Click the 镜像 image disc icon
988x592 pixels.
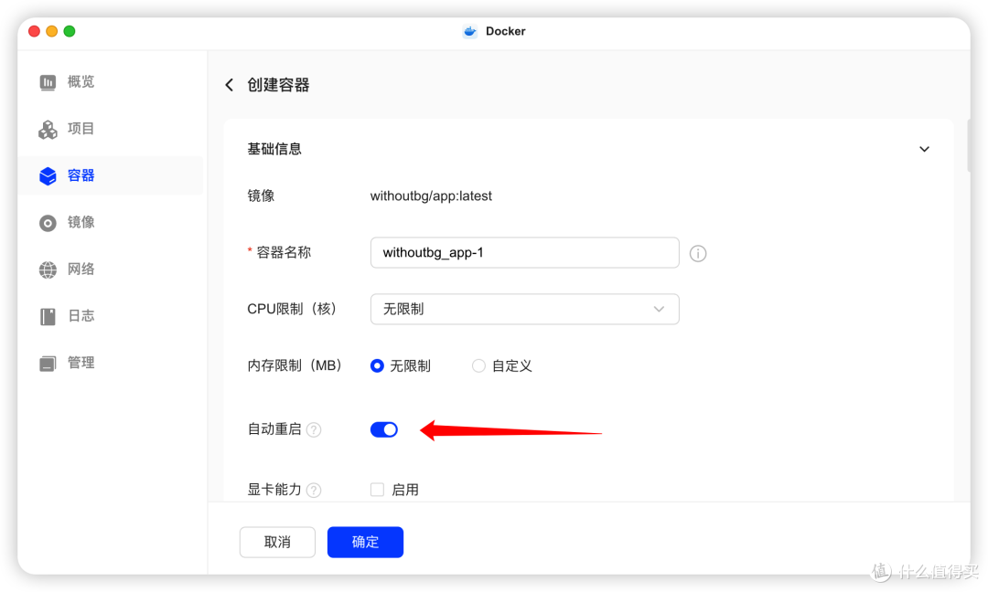[48, 223]
